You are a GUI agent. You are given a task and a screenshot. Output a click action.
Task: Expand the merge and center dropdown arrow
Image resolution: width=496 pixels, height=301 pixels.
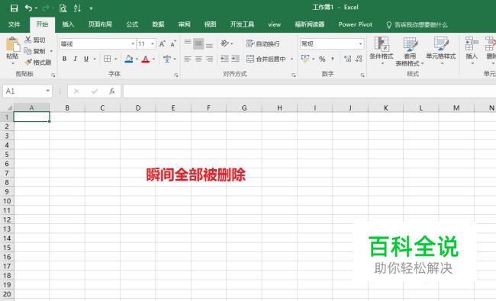(x=291, y=59)
